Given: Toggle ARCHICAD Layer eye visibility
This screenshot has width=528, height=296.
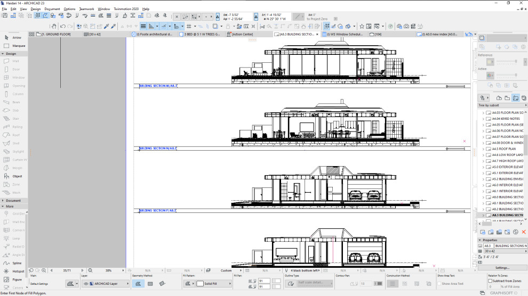Looking at the screenshot, I should [86, 284].
